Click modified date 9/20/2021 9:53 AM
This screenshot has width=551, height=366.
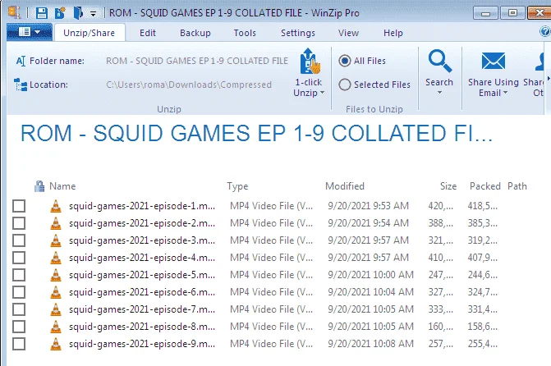[x=368, y=206]
